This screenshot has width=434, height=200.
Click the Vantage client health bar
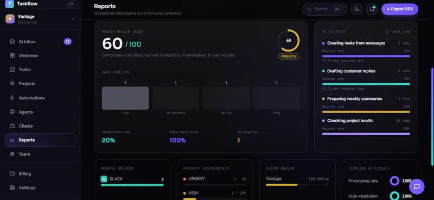click(x=297, y=185)
